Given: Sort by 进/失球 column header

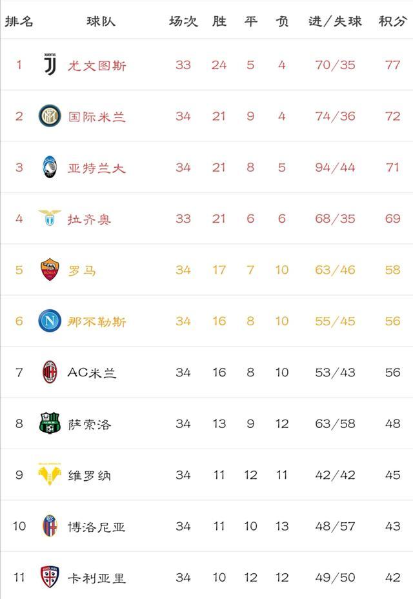Looking at the screenshot, I should click(x=335, y=21).
